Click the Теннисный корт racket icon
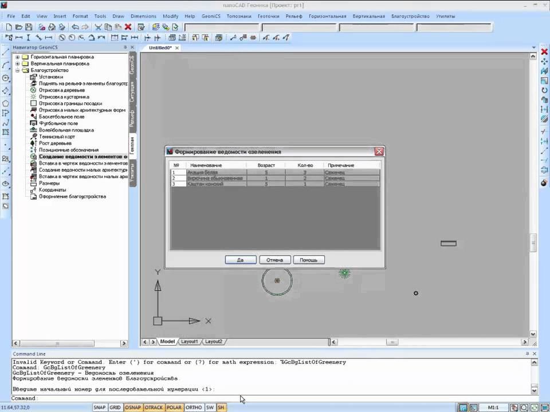Viewport: 550px width, 412px height. point(33,137)
